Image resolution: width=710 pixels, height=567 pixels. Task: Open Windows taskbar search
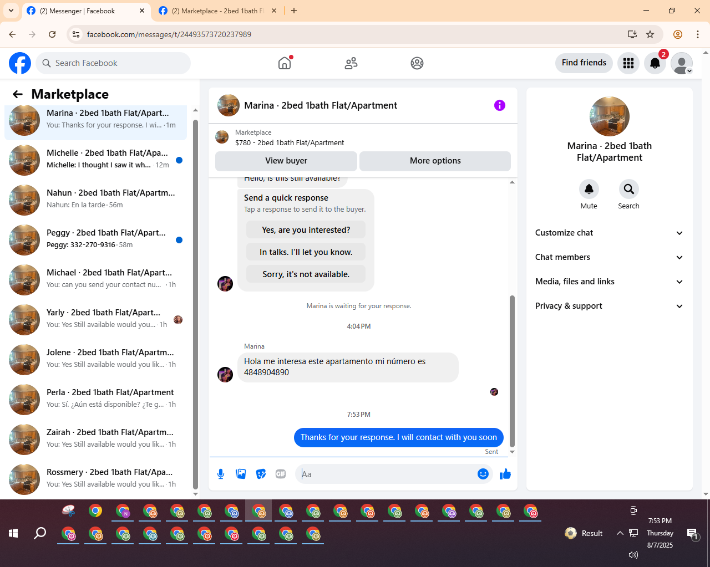click(40, 533)
